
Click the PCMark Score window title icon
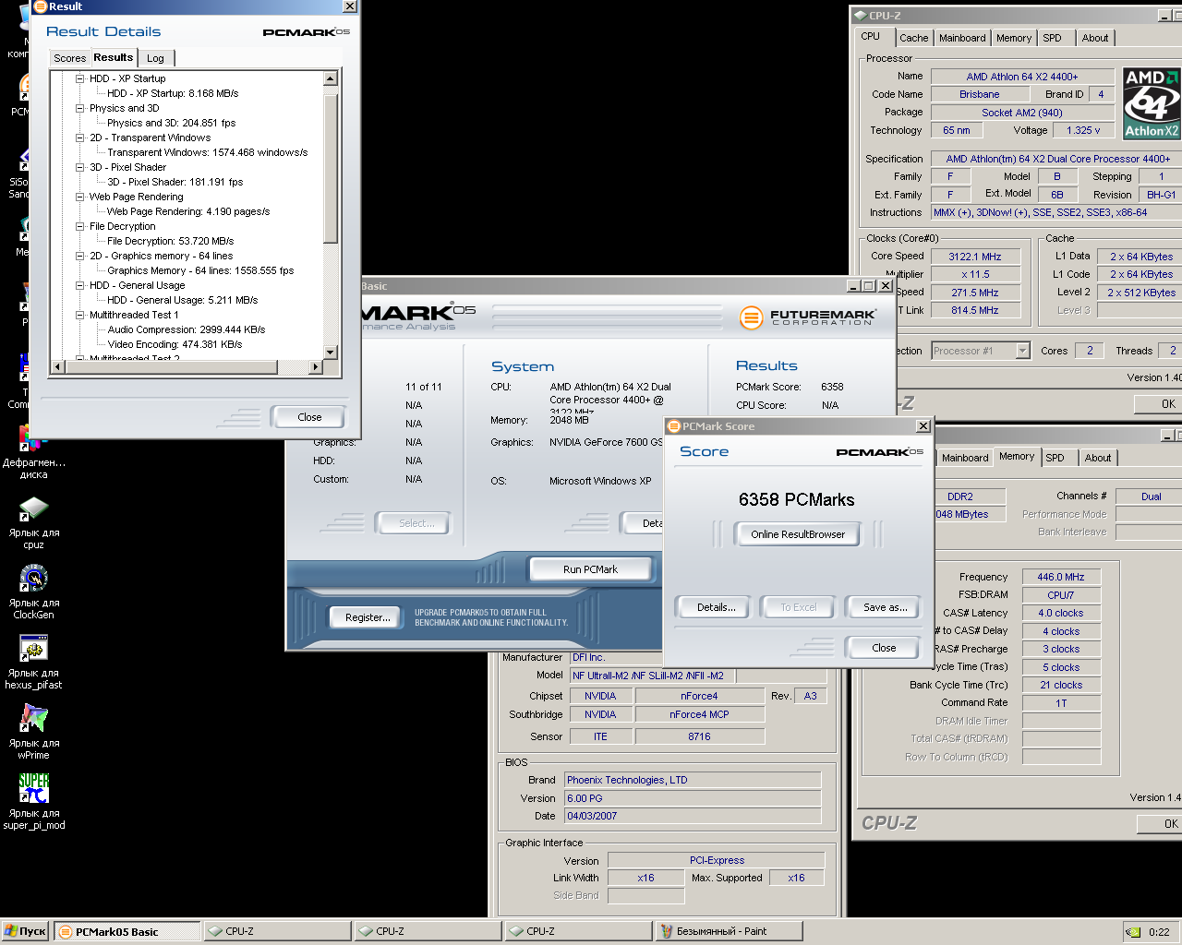click(x=673, y=426)
